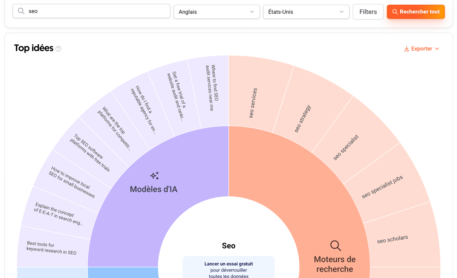457x278 pixels.
Task: Click the help icon beside Top idées
Action: click(58, 49)
